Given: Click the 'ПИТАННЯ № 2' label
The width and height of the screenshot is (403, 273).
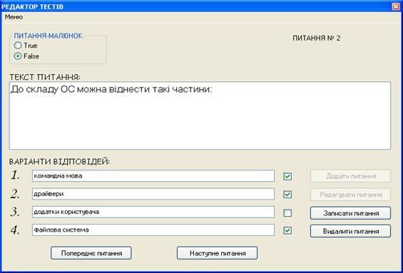Looking at the screenshot, I should pos(317,38).
